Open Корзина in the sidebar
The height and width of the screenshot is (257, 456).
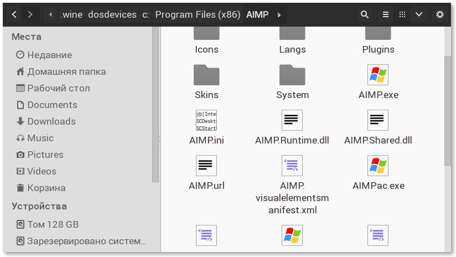41,188
